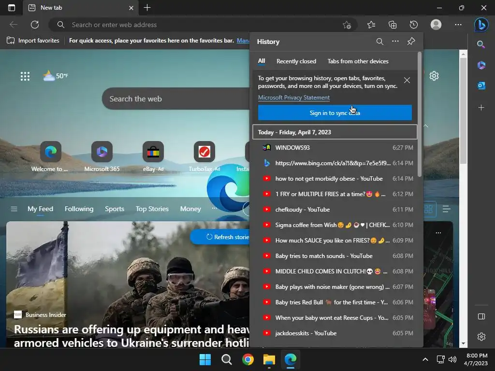Add this page to favorites star

coord(347,25)
